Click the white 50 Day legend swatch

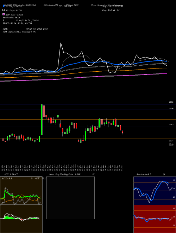click(4, 10)
